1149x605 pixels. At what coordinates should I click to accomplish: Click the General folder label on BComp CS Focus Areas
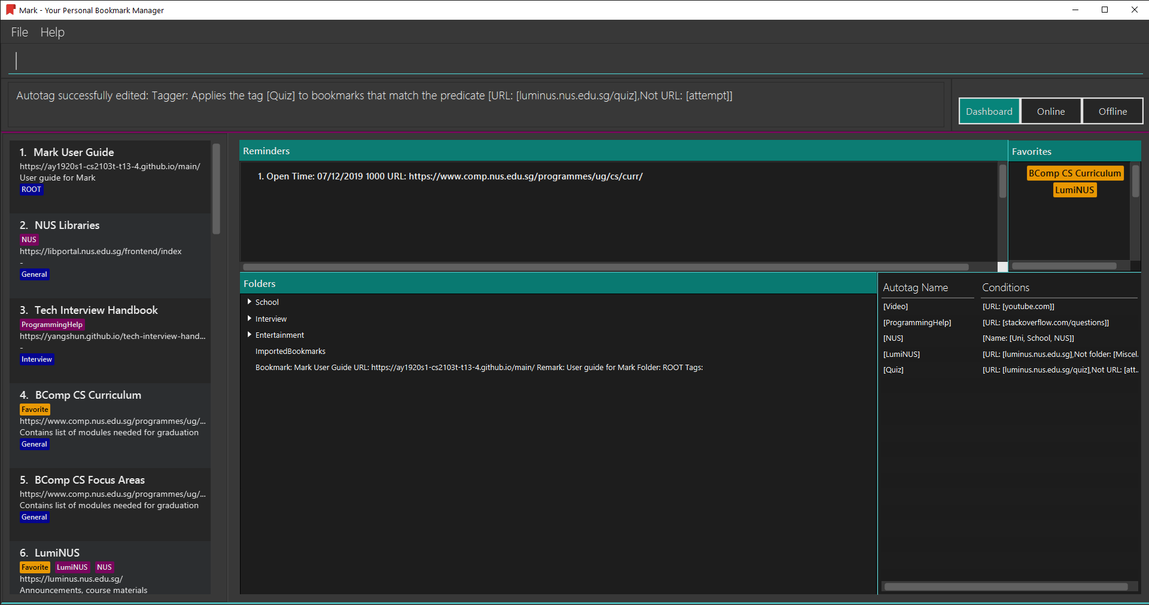34,517
